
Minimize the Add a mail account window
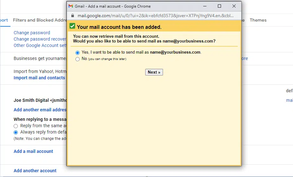point(205,6)
